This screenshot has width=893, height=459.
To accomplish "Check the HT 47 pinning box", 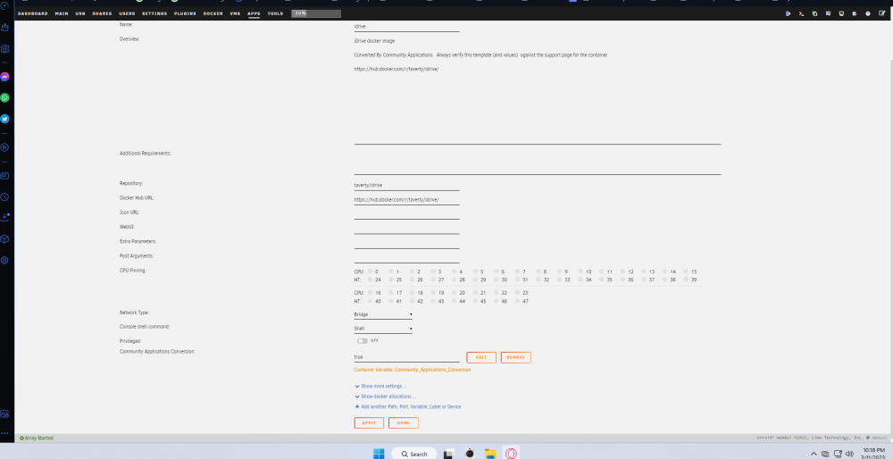I will pos(518,301).
